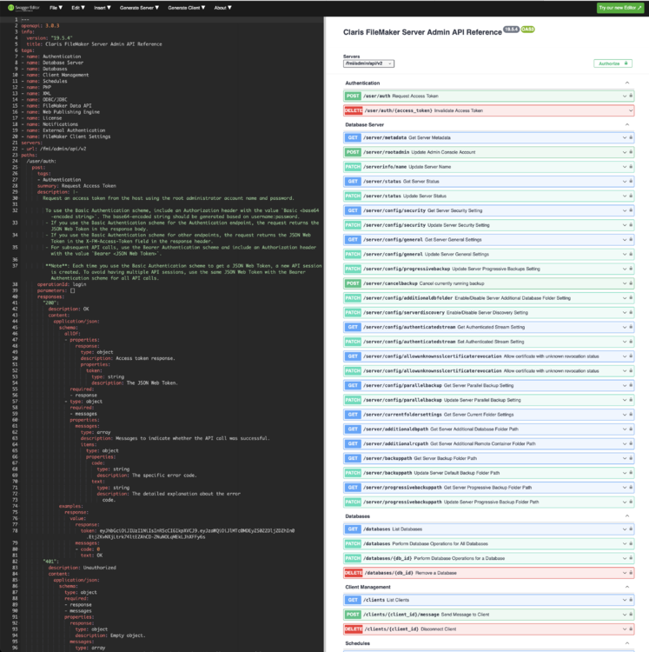The height and width of the screenshot is (652, 649).
Task: Click the 19.5.4 version badge
Action: pos(511,29)
